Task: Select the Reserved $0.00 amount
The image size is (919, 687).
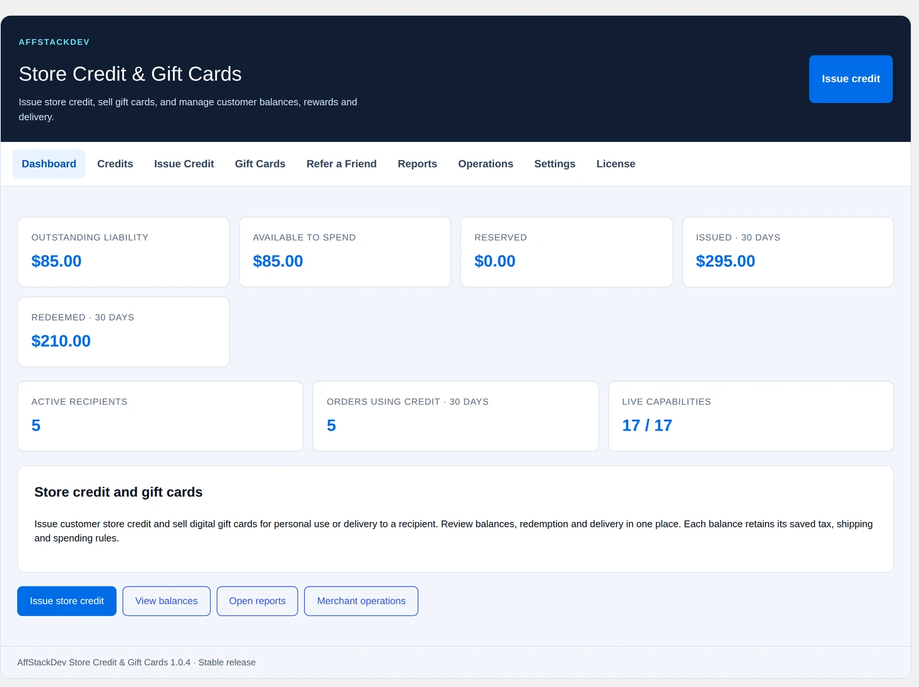Action: pos(495,261)
